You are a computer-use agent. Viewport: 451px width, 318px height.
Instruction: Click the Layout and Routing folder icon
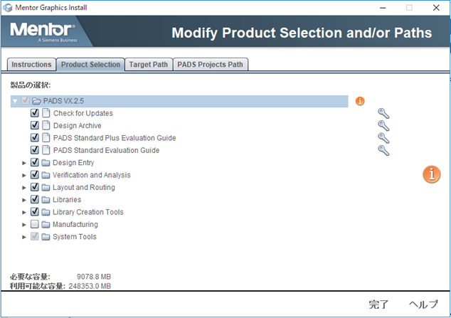point(46,188)
